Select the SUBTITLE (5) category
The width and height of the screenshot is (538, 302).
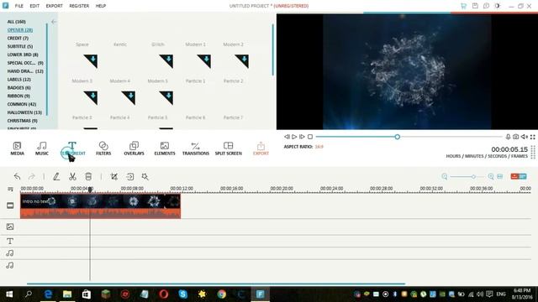[x=20, y=46]
